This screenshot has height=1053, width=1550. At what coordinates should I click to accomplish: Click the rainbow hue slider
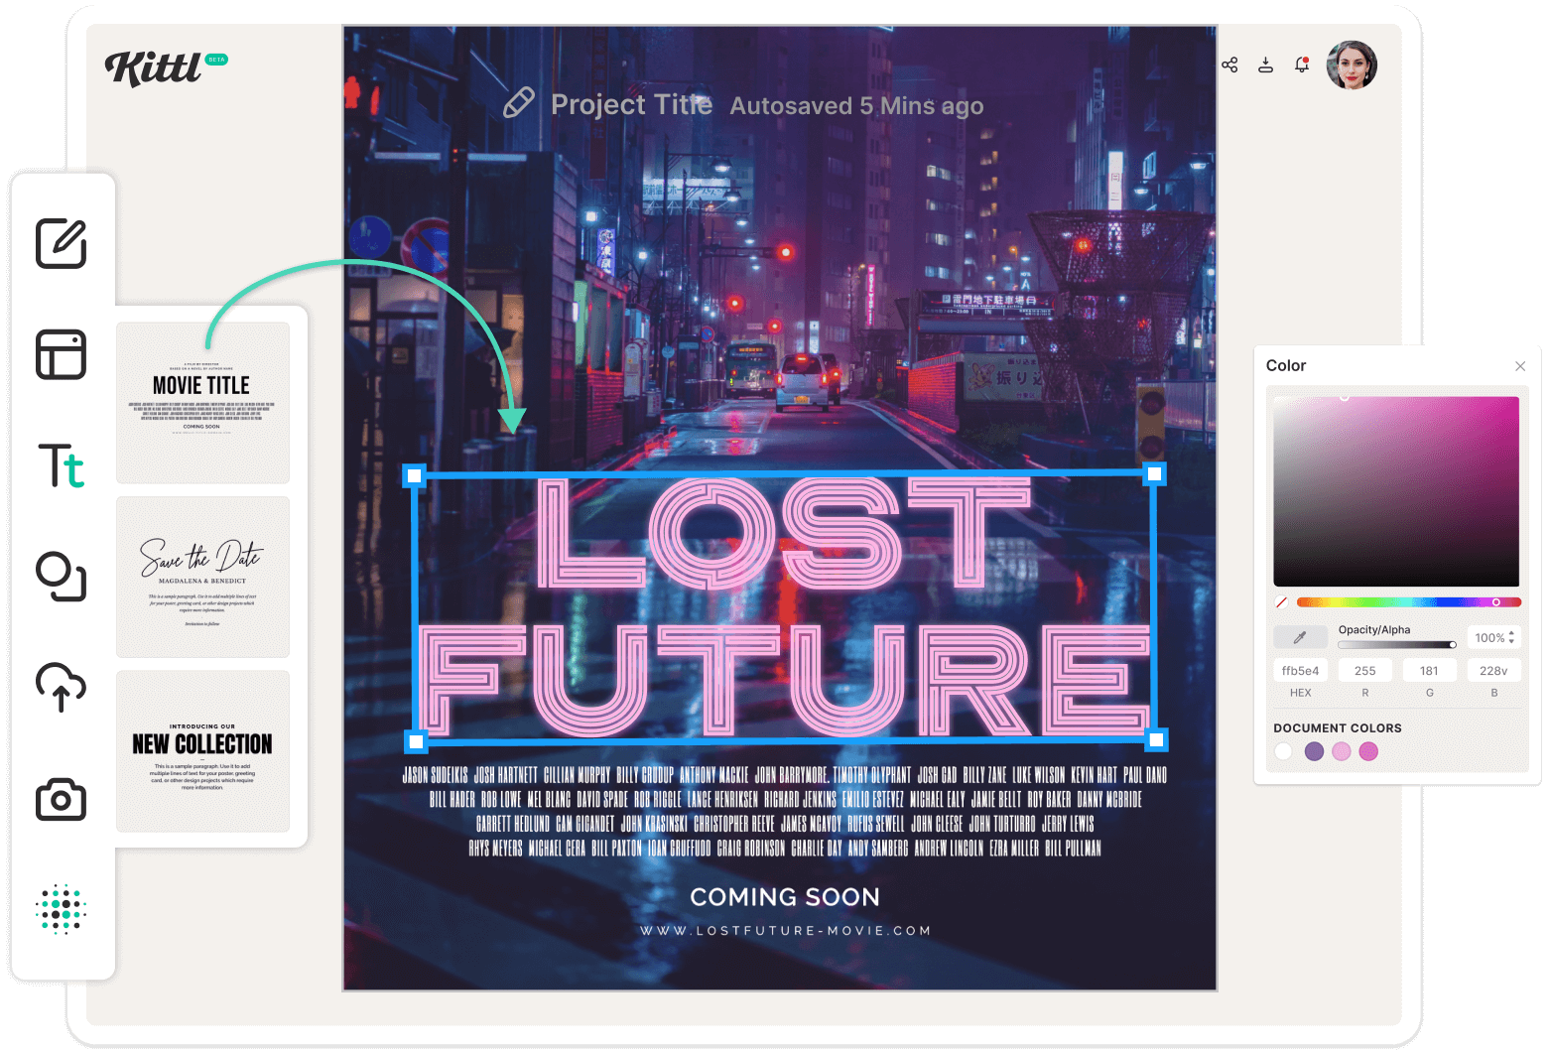[x=1409, y=602]
